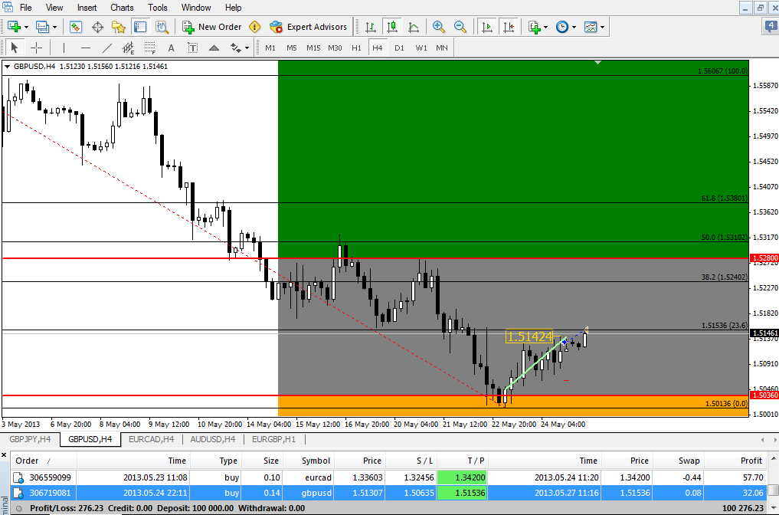The height and width of the screenshot is (515, 779).
Task: Open the New Chart dropdown arrow
Action: click(x=27, y=27)
